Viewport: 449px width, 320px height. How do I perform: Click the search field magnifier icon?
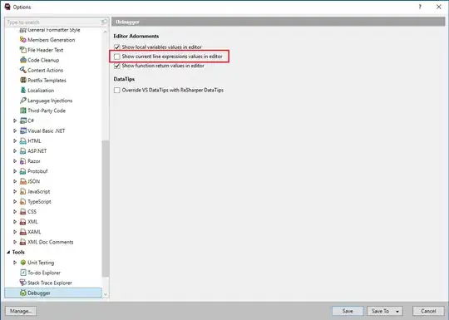click(x=104, y=22)
